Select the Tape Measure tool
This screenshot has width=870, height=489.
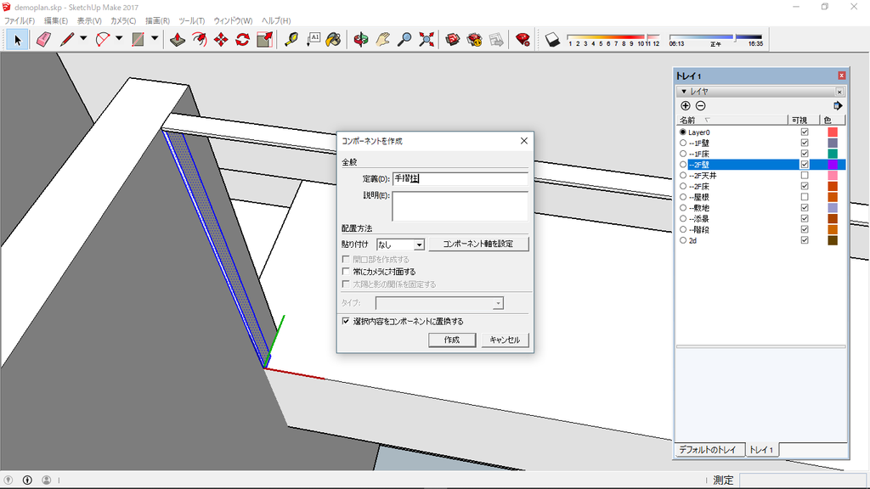pos(291,39)
